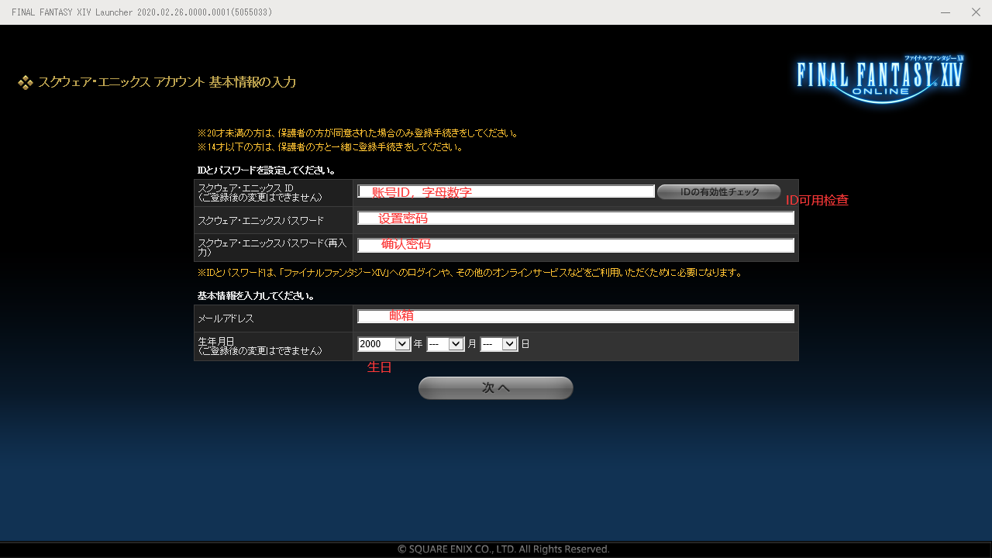The width and height of the screenshot is (992, 558).
Task: Click the ※20才未満の方は notice line
Action: coord(358,133)
